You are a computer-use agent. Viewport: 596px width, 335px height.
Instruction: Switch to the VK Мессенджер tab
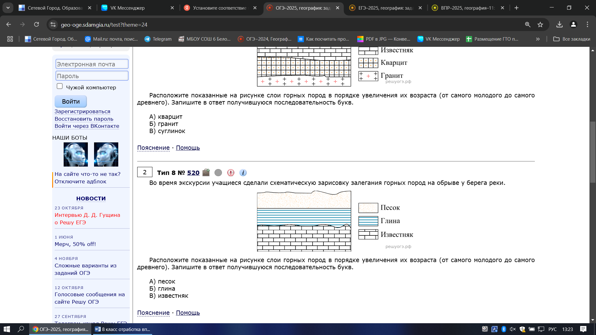(138, 8)
